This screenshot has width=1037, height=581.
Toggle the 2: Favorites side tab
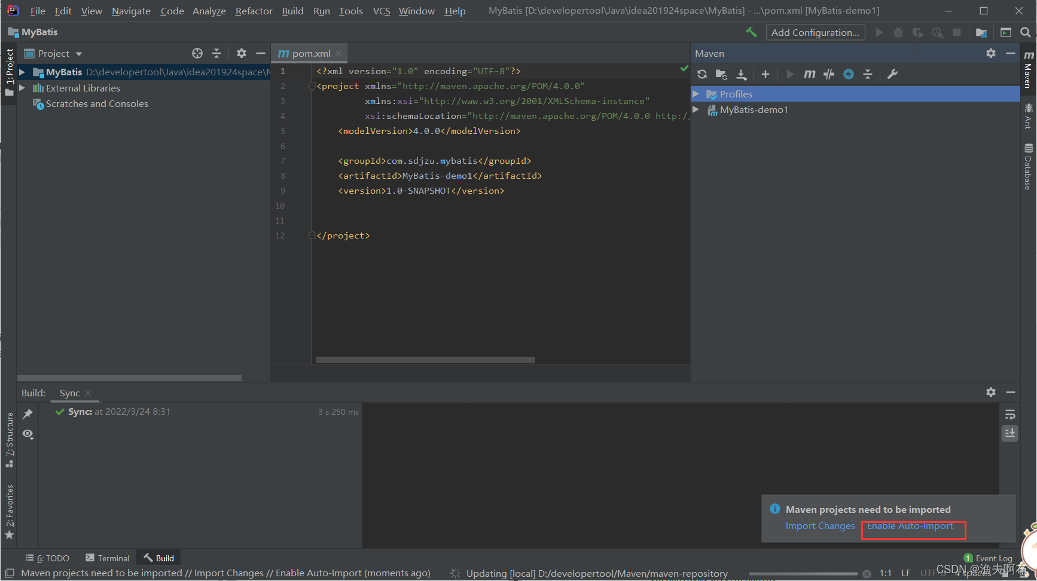coord(9,512)
